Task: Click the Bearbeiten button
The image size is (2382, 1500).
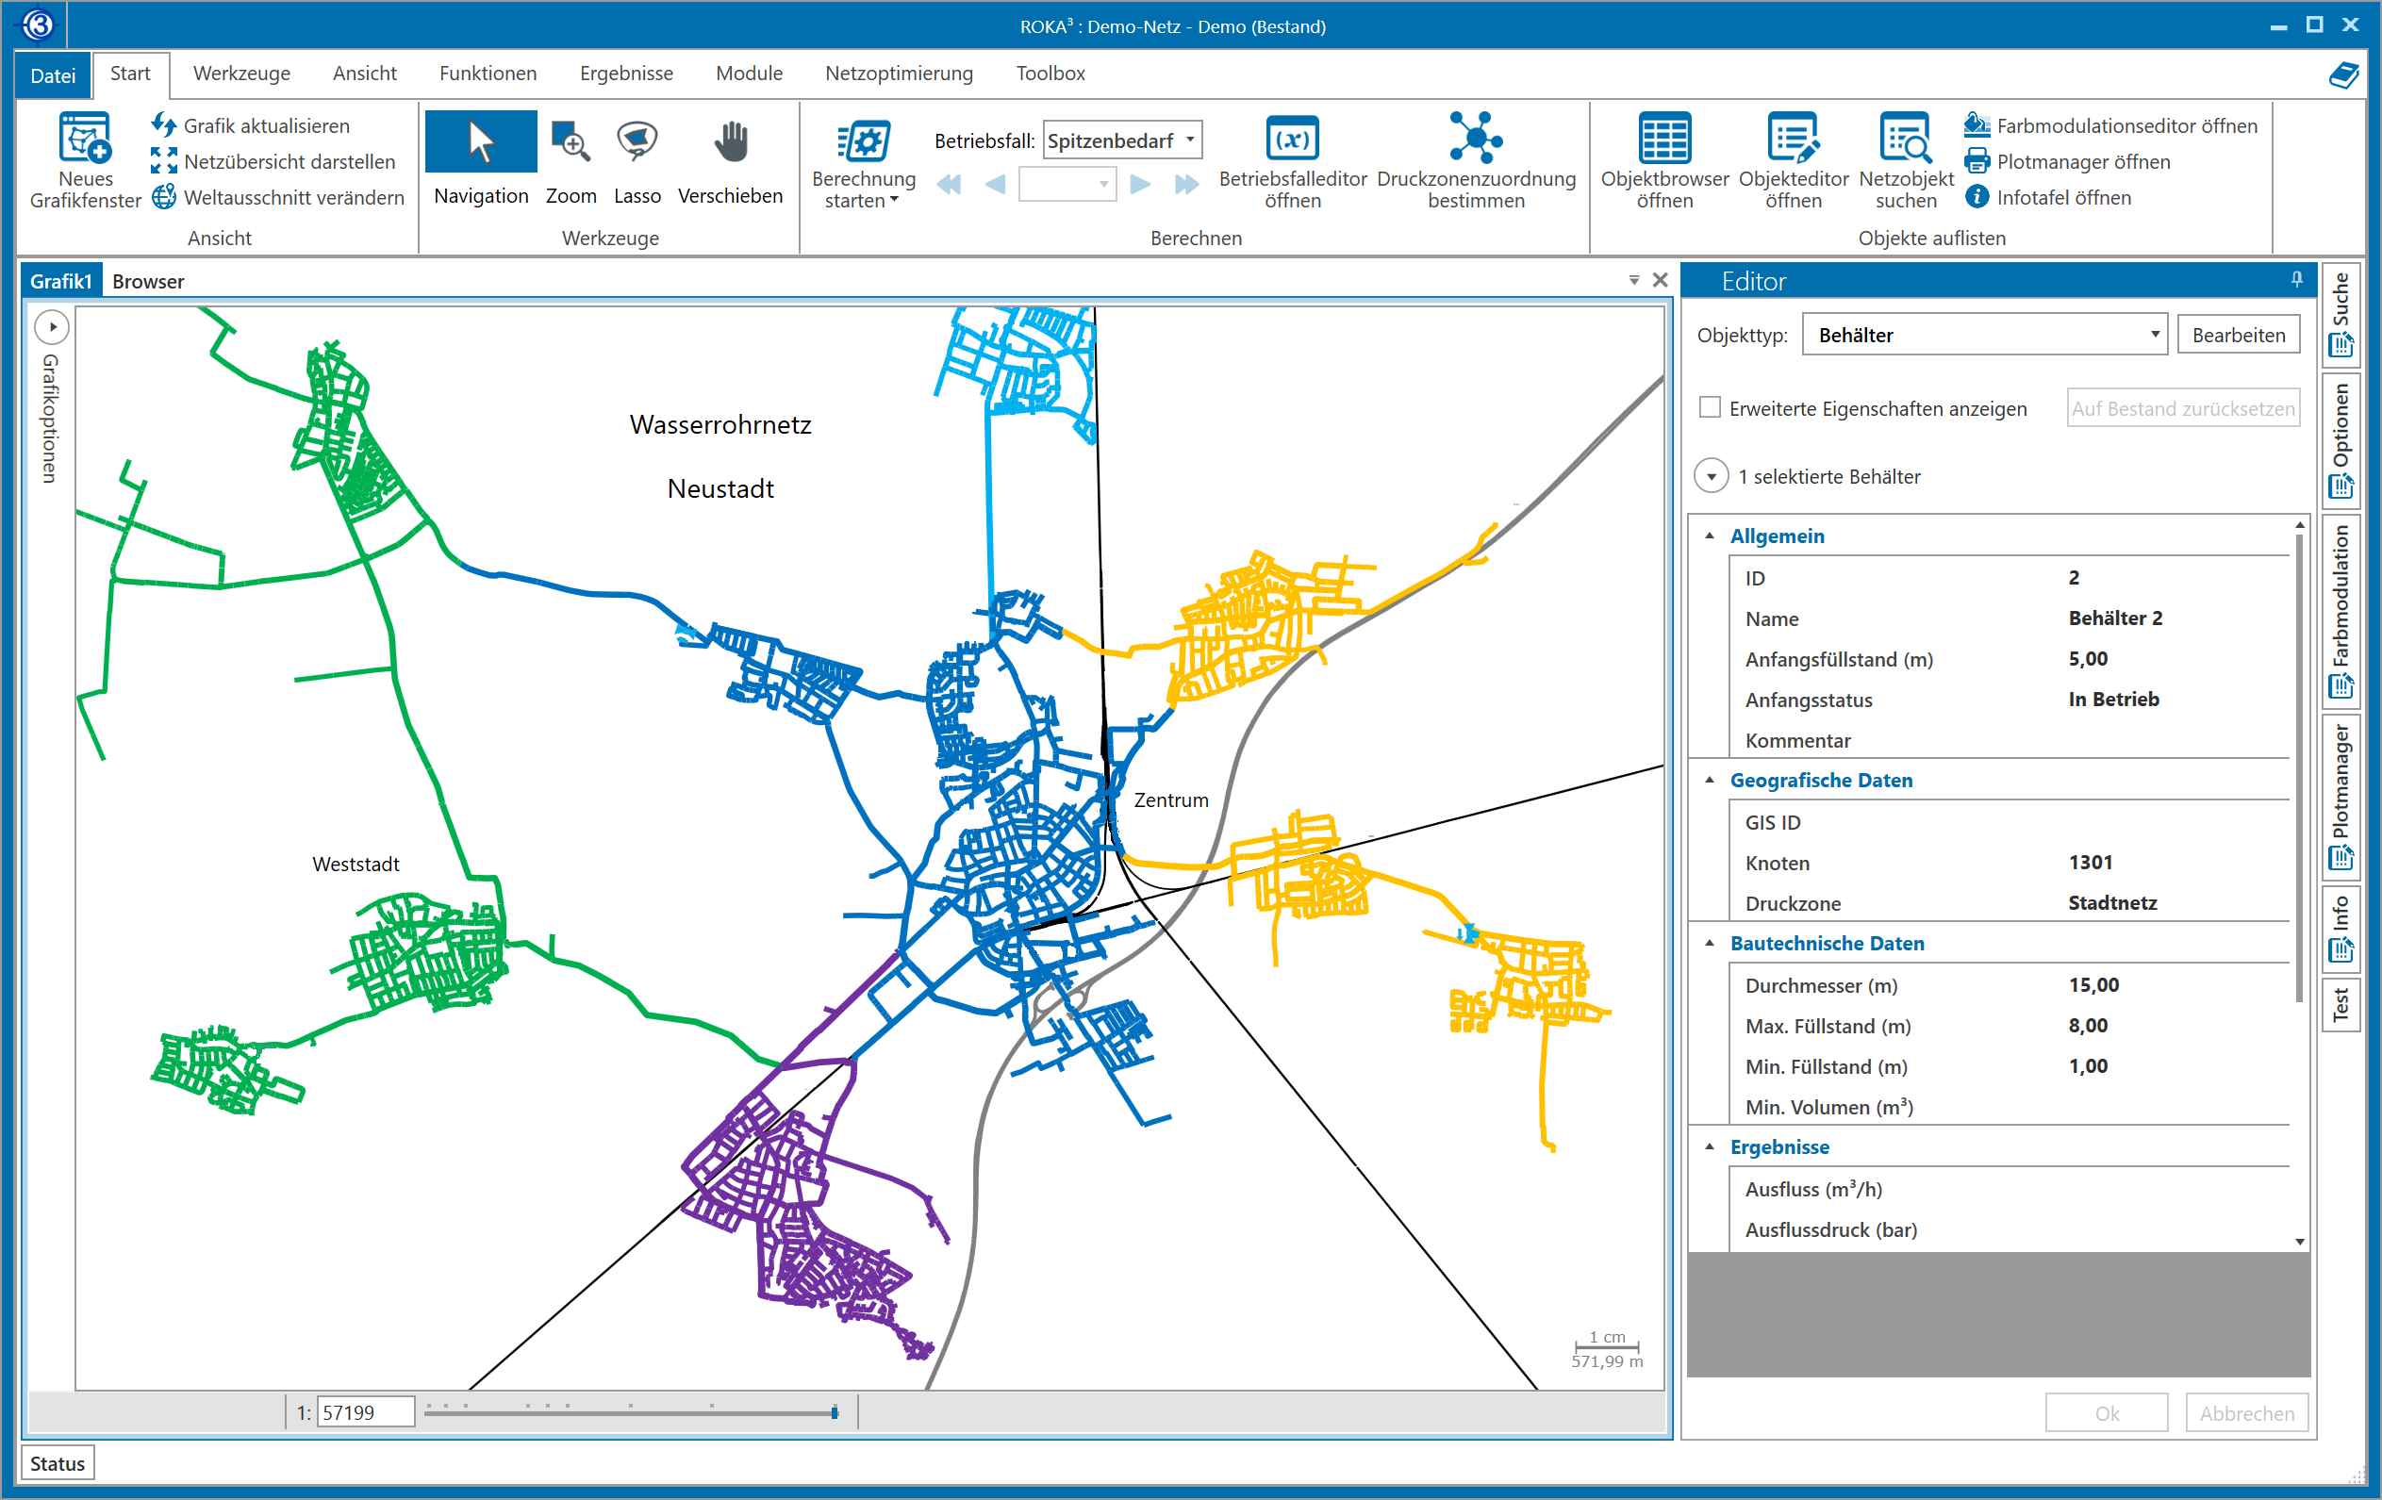Action: 2238,334
